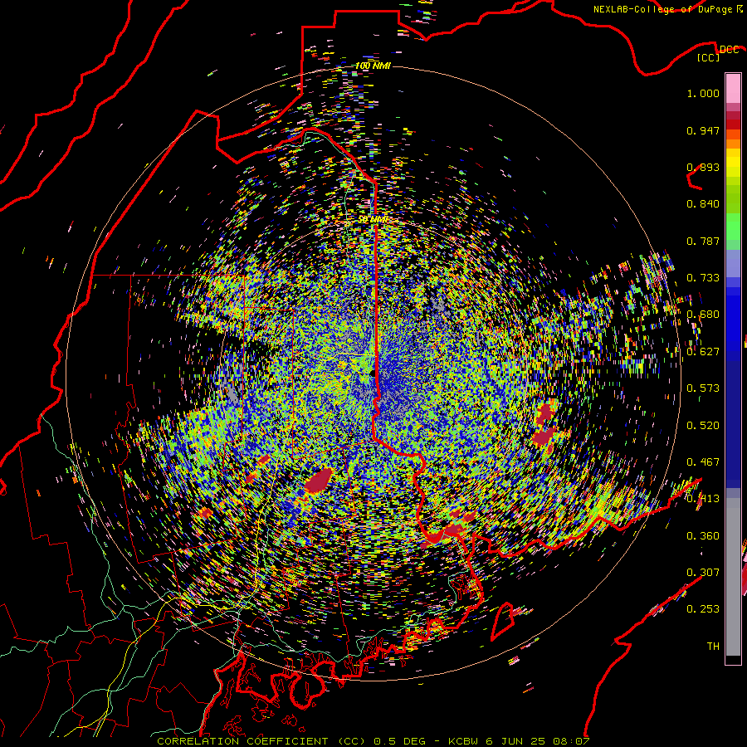747x747 pixels.
Task: Select the 0.627 scale label
Action: point(703,352)
